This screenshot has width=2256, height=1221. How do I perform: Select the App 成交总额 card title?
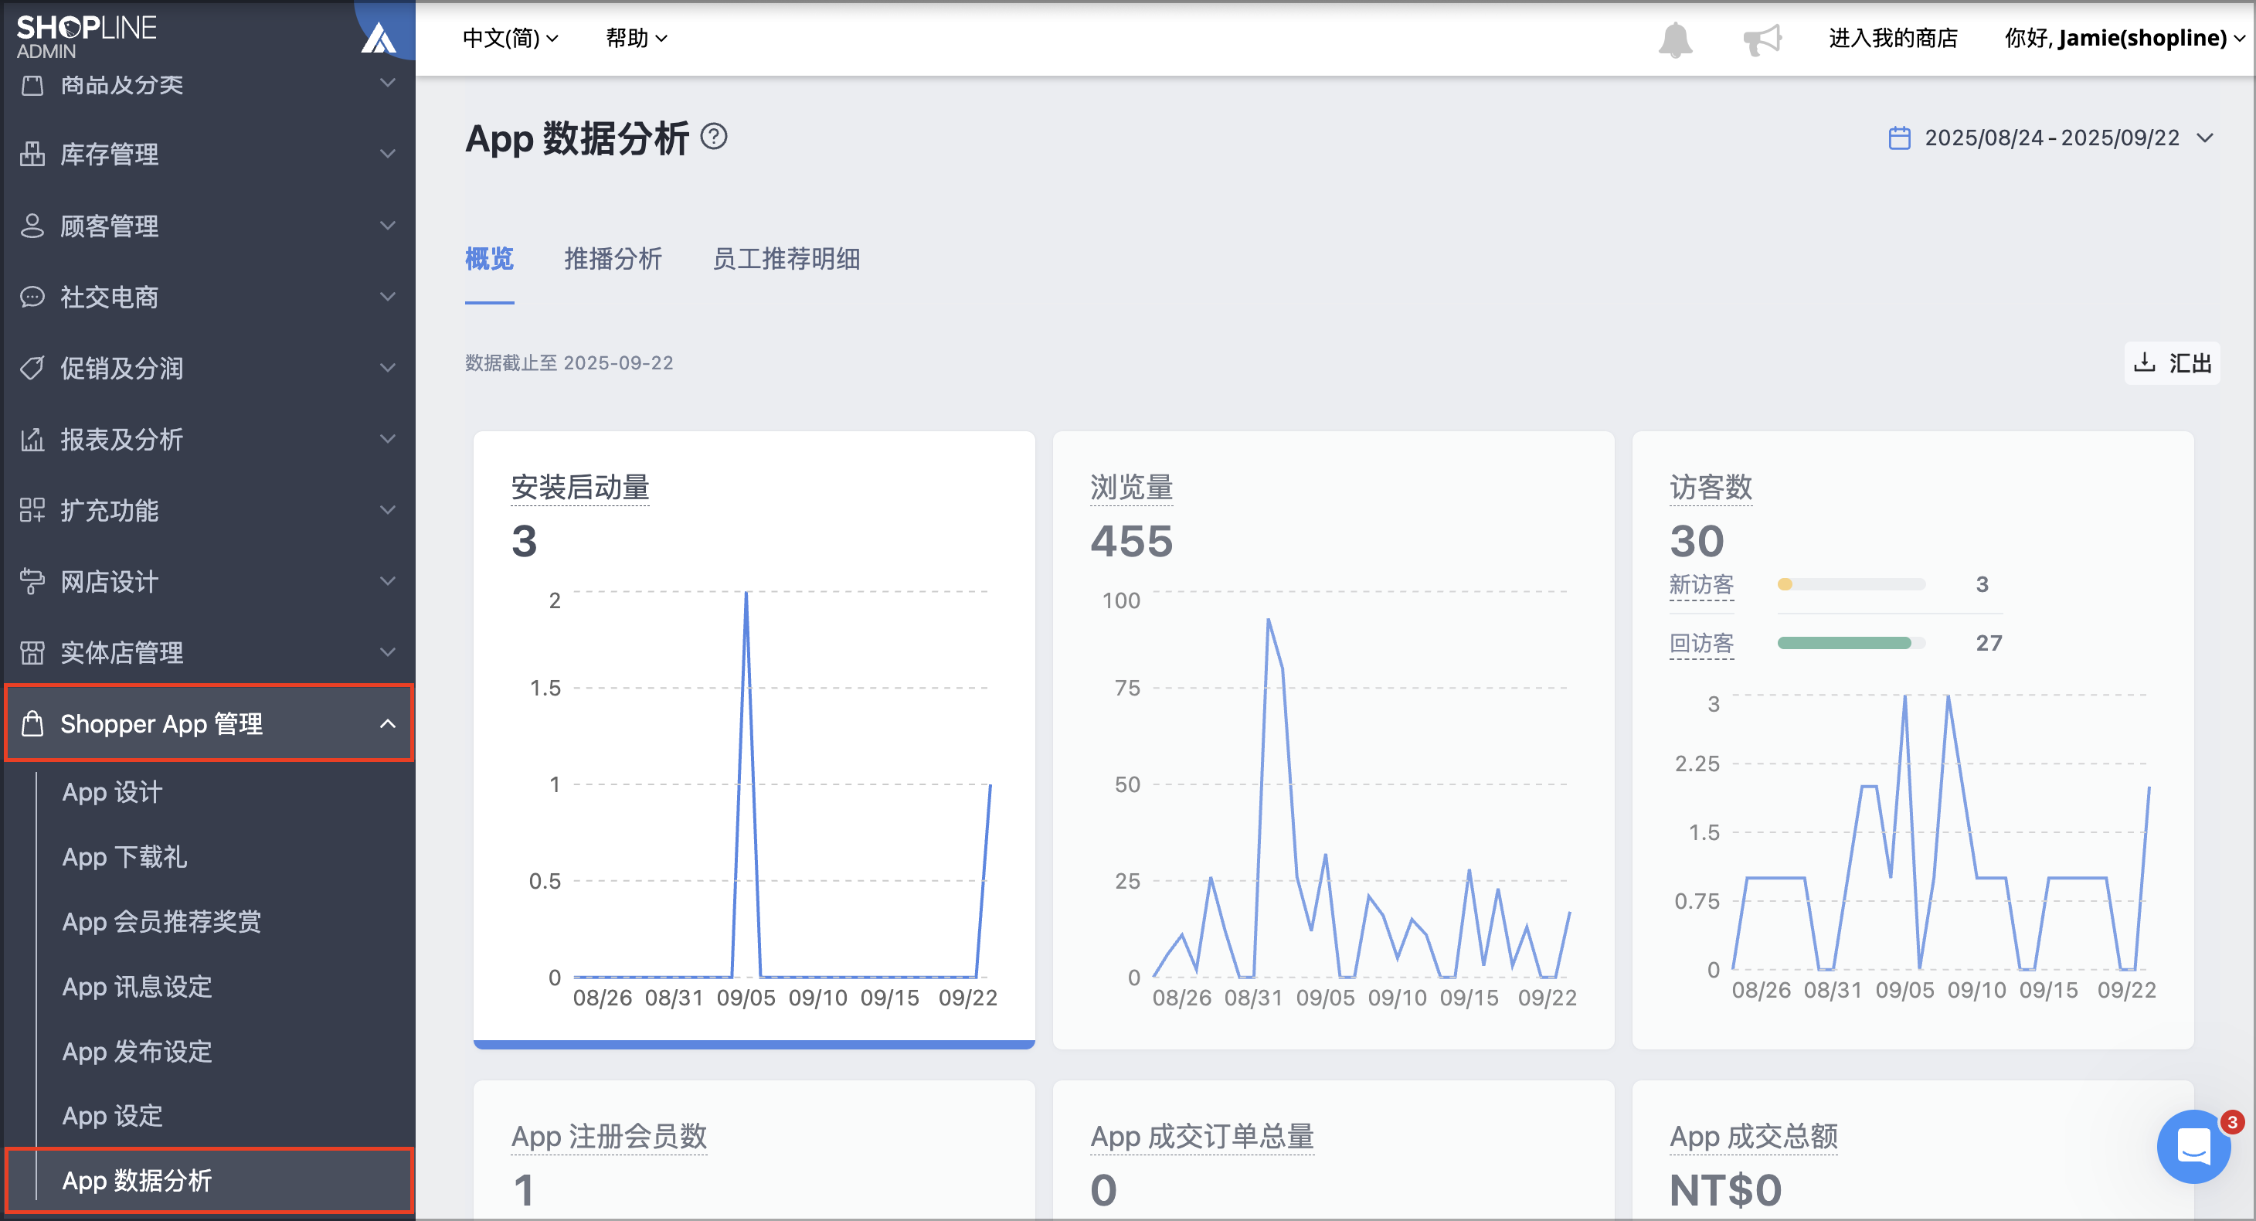pyautogui.click(x=1753, y=1136)
